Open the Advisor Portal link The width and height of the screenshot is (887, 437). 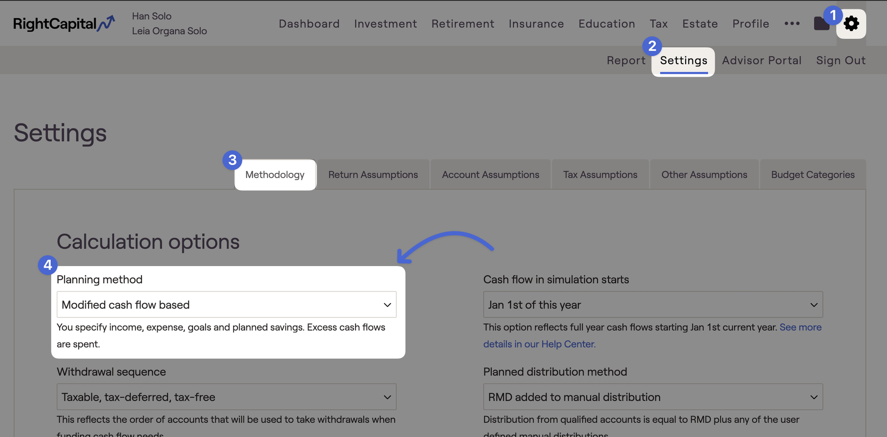(x=761, y=61)
